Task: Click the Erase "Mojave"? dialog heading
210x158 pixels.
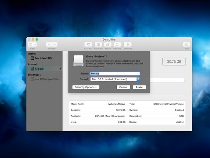Action: (x=96, y=57)
